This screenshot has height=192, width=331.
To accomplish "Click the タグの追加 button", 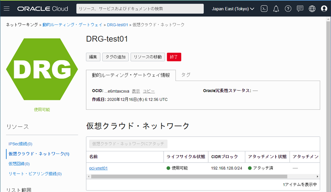I will coord(116,57).
